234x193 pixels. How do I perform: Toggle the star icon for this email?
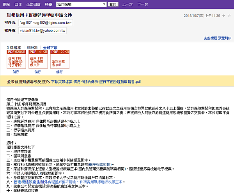tap(229, 16)
